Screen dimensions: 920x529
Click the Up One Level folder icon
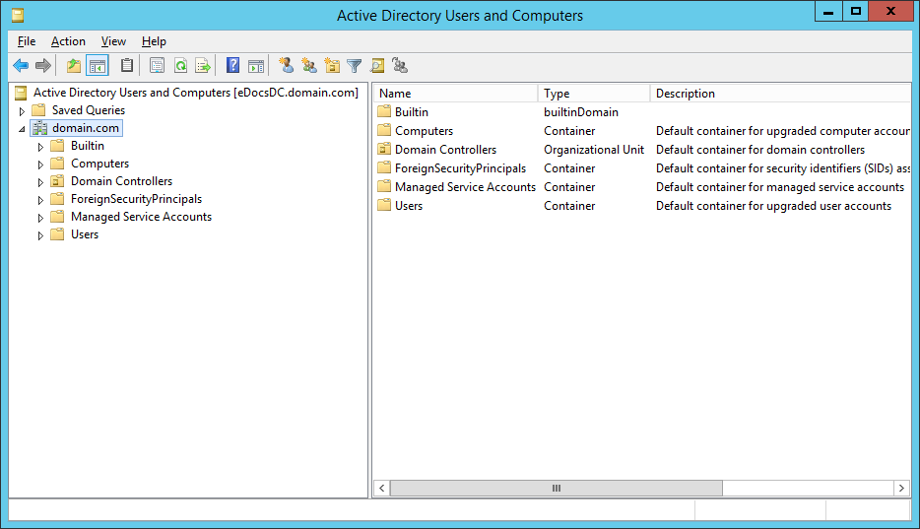point(74,66)
